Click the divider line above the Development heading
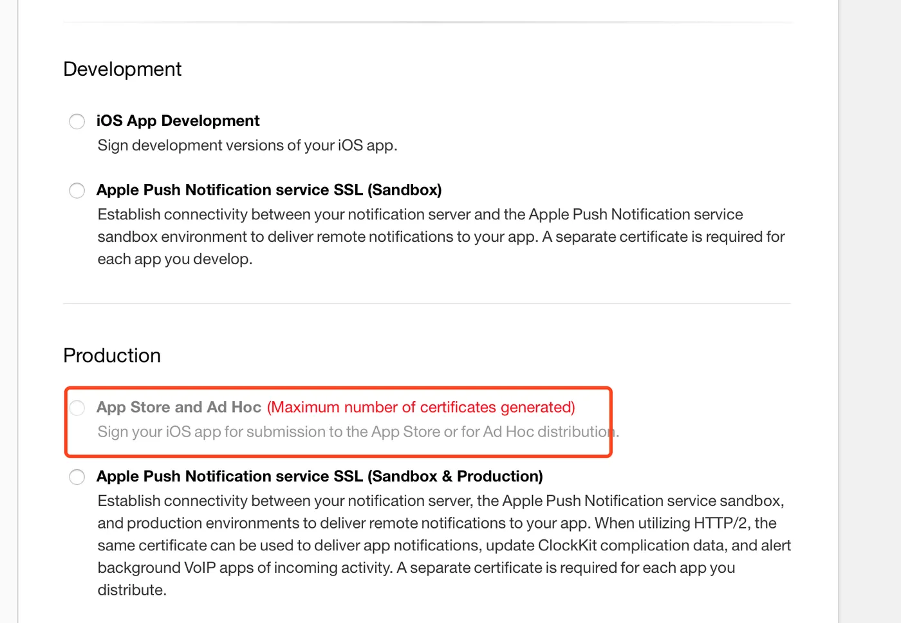 [x=427, y=23]
